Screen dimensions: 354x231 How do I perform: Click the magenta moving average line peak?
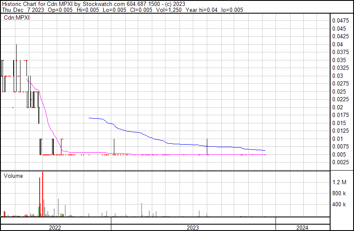27,79
